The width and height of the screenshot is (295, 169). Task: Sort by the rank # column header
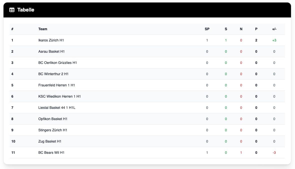click(12, 29)
